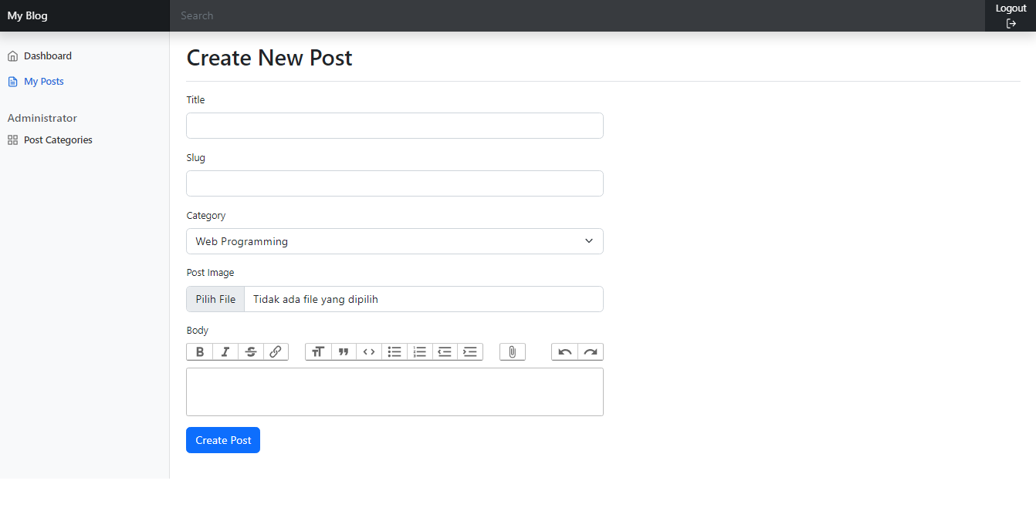This screenshot has width=1036, height=521.
Task: Undo the last edit in the editor
Action: click(565, 352)
